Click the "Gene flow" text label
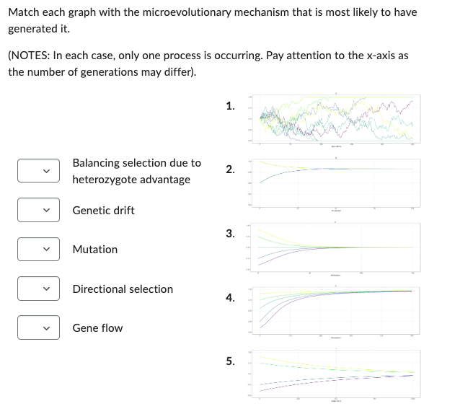 pyautogui.click(x=97, y=328)
